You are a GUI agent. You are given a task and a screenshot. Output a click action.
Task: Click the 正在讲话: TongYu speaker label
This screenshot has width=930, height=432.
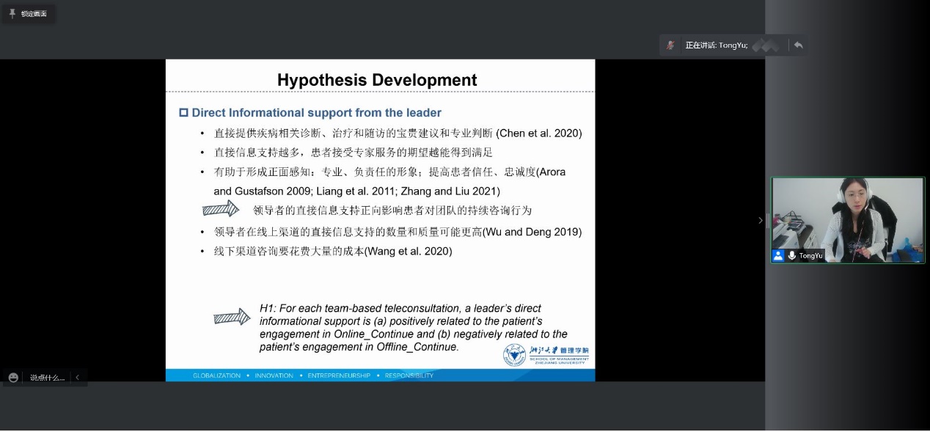716,45
